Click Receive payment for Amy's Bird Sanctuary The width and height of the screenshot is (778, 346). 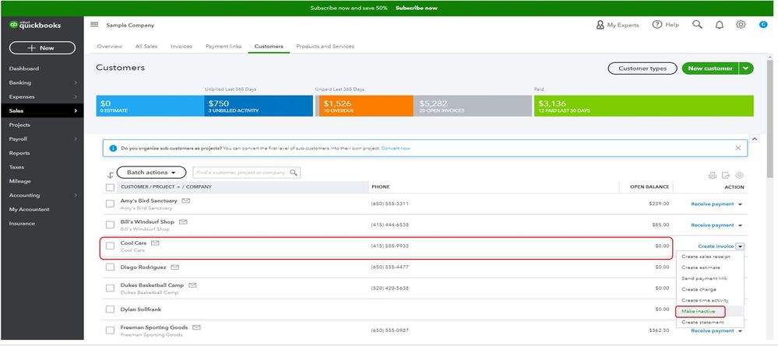point(713,204)
